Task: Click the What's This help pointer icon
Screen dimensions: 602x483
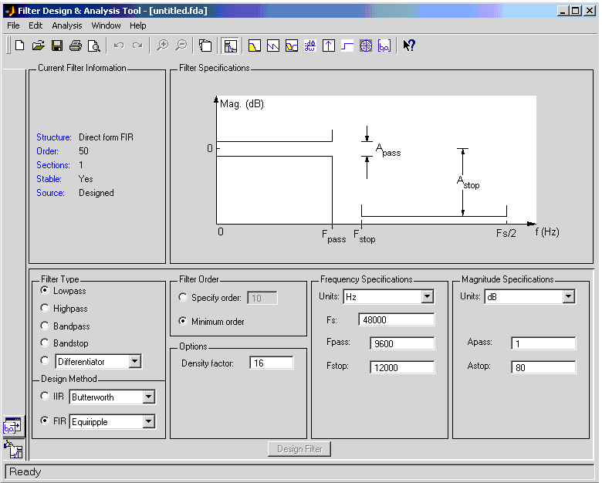Action: click(x=409, y=46)
